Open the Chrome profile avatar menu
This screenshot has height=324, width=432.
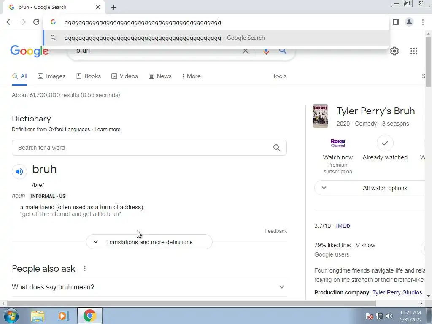[x=409, y=22]
